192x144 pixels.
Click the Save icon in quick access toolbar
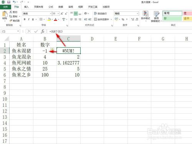tap(9, 2)
